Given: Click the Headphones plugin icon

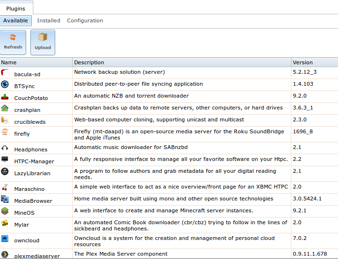Looking at the screenshot, I should pos(5,148).
